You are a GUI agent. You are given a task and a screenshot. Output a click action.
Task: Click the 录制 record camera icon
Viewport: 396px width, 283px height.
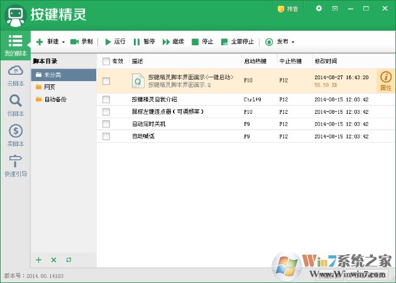coord(75,42)
